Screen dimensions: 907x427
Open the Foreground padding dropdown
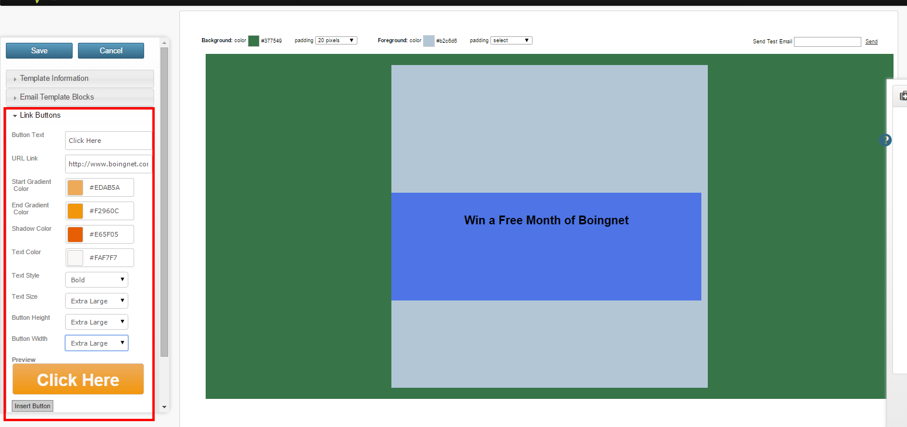[x=511, y=40]
